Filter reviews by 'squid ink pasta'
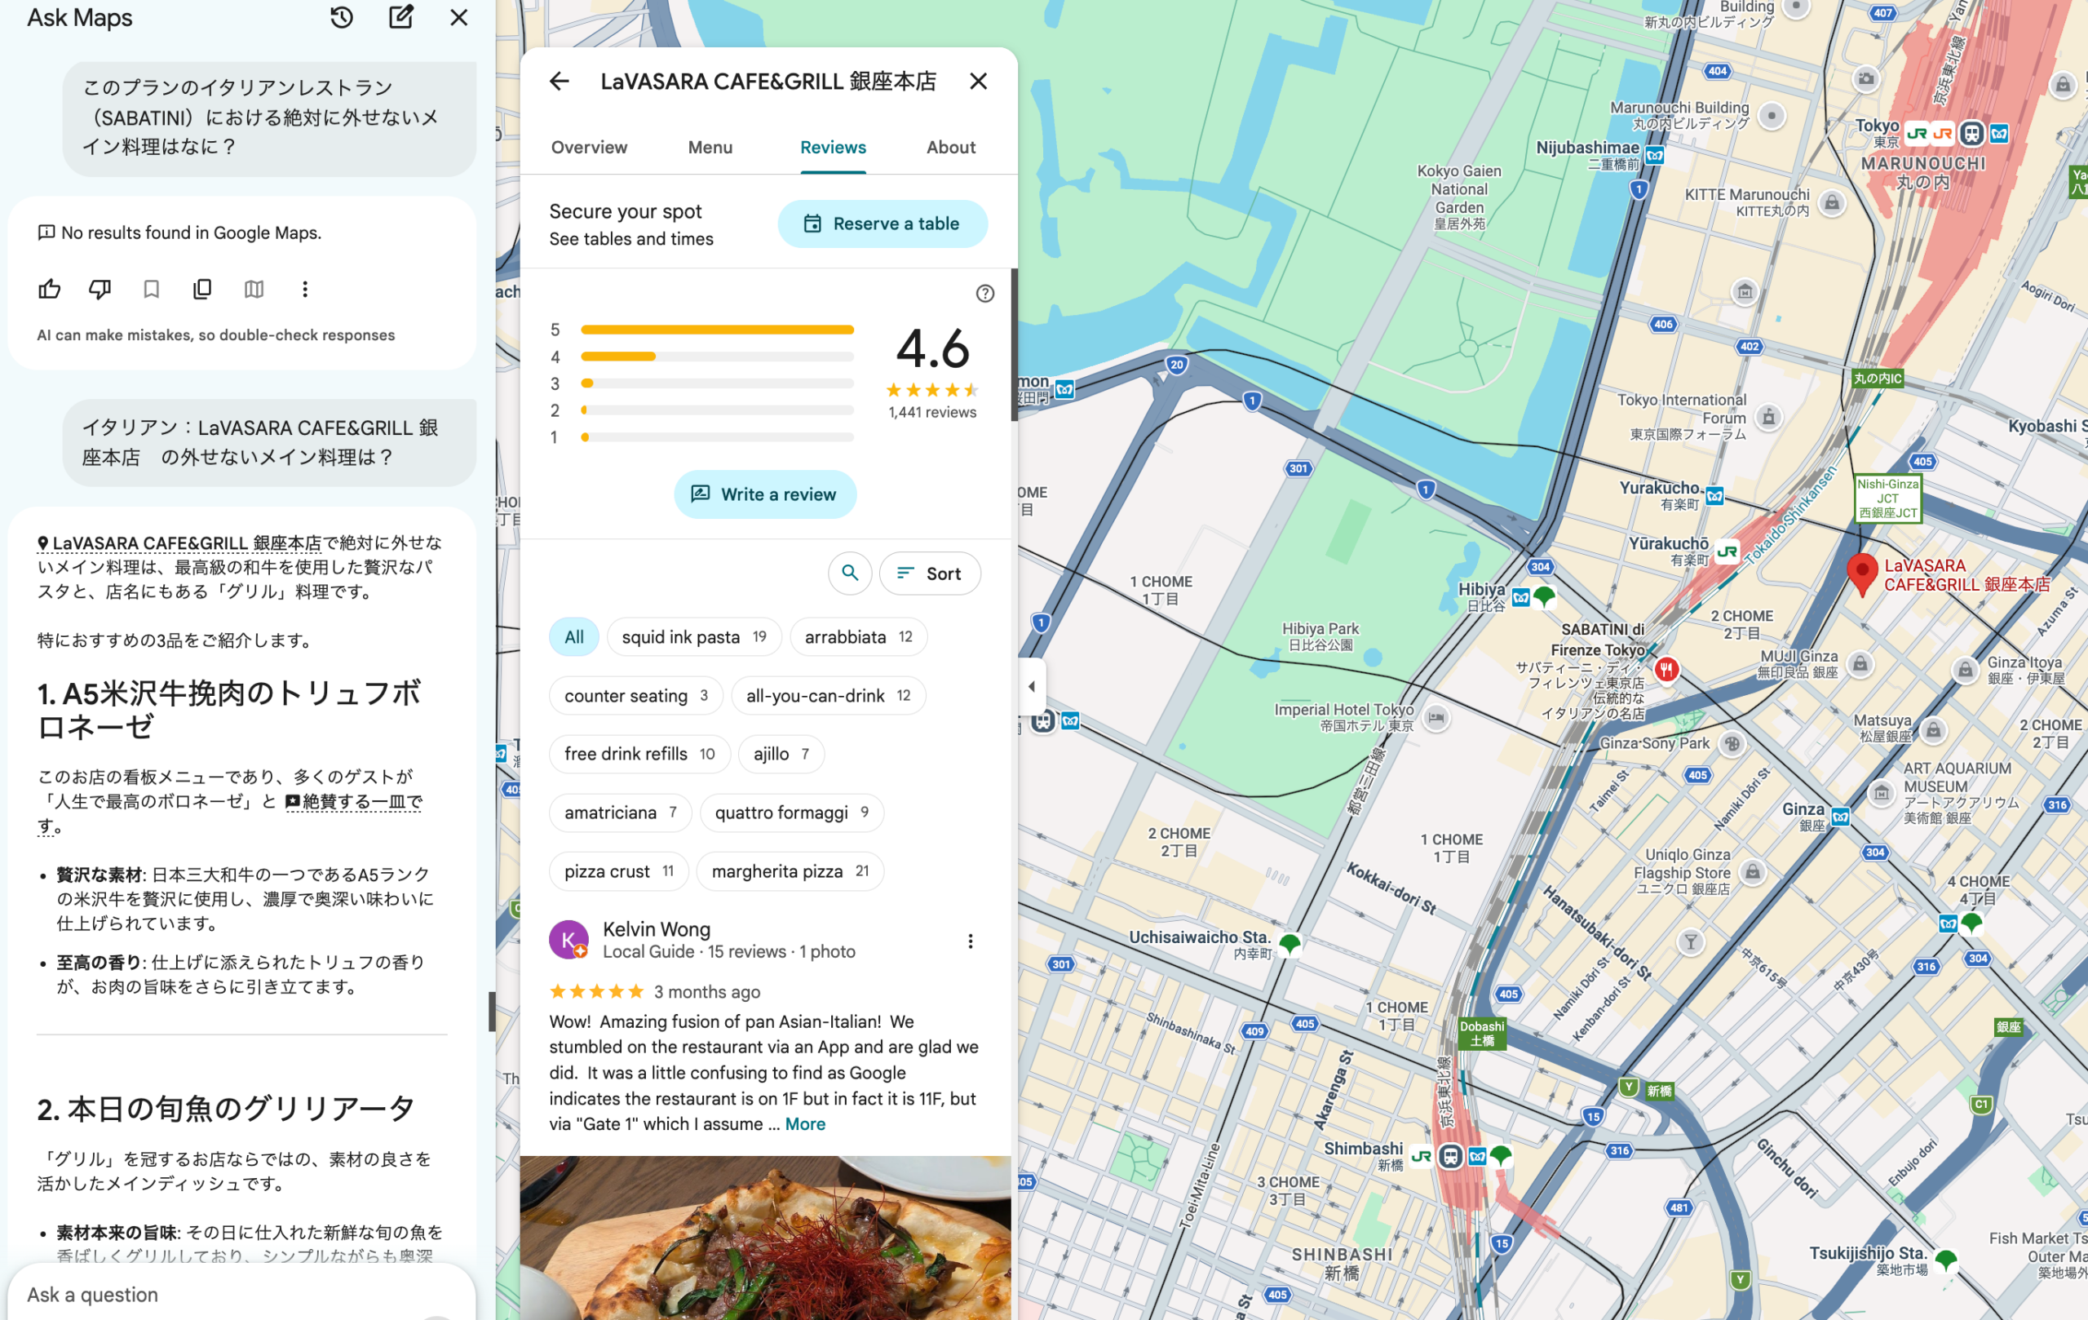Image resolution: width=2088 pixels, height=1320 pixels. [692, 637]
